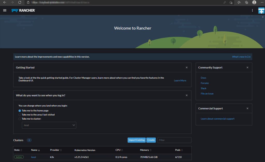Screen dimensions: 265x162
Task: Close the Getting Started panel
Action: [x=187, y=67]
